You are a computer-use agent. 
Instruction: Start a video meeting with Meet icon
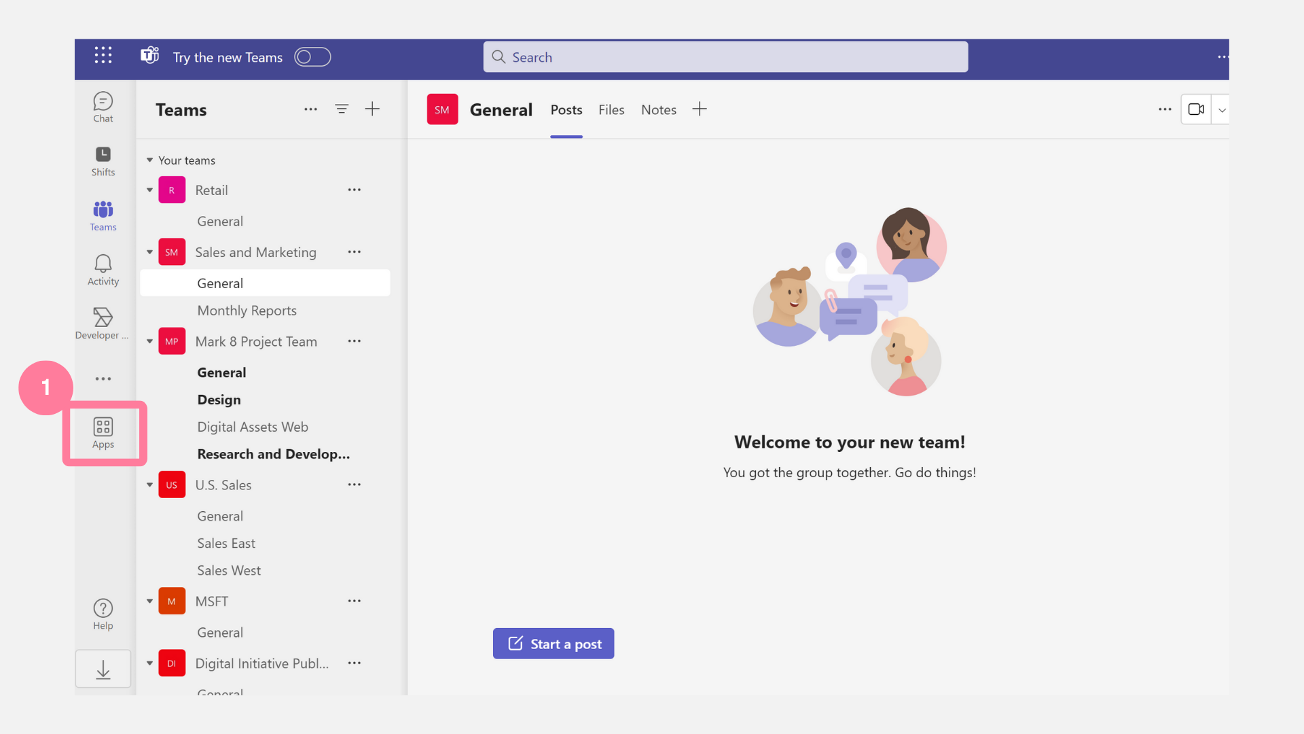click(1196, 109)
